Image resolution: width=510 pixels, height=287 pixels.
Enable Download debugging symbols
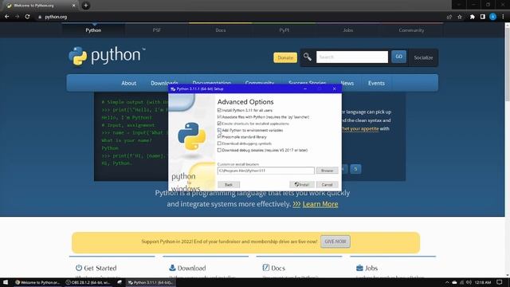[x=219, y=143]
